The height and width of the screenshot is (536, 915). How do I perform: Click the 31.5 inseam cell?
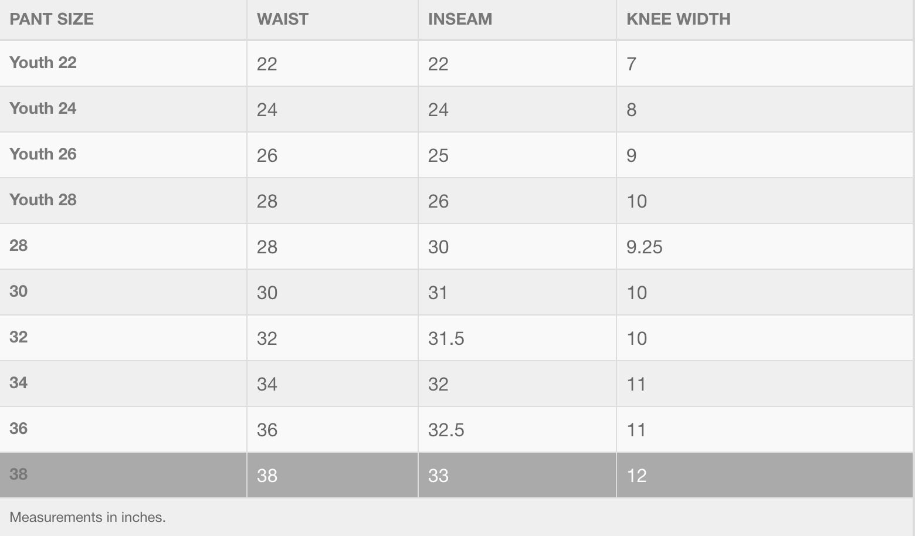tap(446, 338)
